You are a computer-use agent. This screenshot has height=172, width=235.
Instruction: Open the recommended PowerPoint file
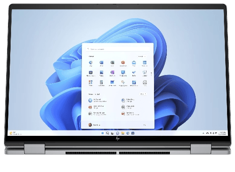click(x=130, y=114)
